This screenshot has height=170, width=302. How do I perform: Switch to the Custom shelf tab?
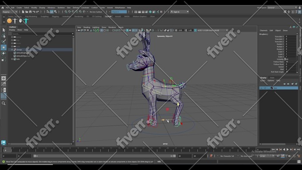108,16
